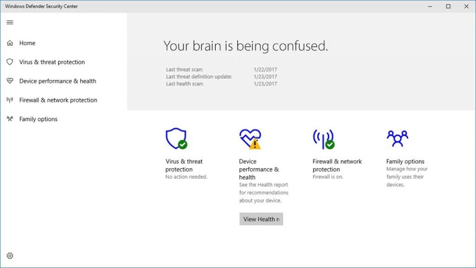Minimize the Windows Defender window
Screen dimensions: 476x268
coord(430,7)
